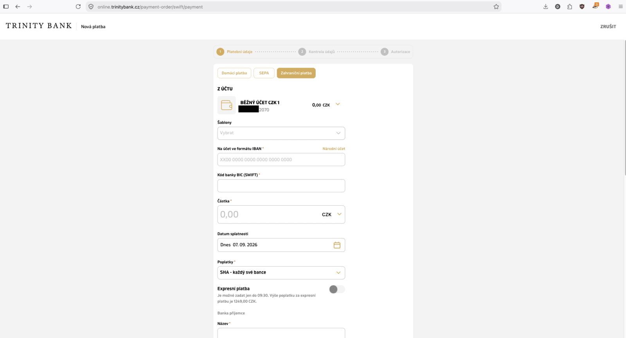The width and height of the screenshot is (626, 338).
Task: Open the browser hamburger menu
Action: point(621,7)
